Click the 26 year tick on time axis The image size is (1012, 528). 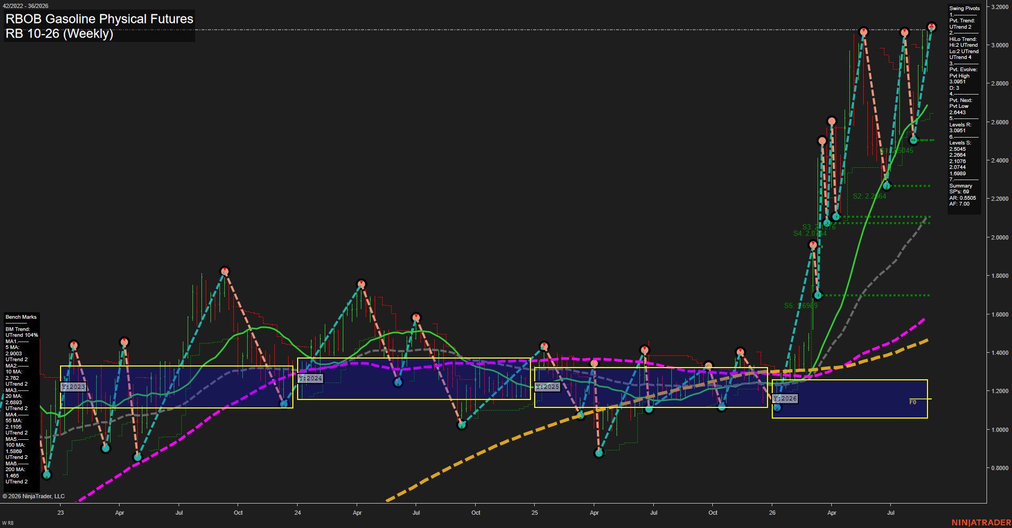point(772,513)
